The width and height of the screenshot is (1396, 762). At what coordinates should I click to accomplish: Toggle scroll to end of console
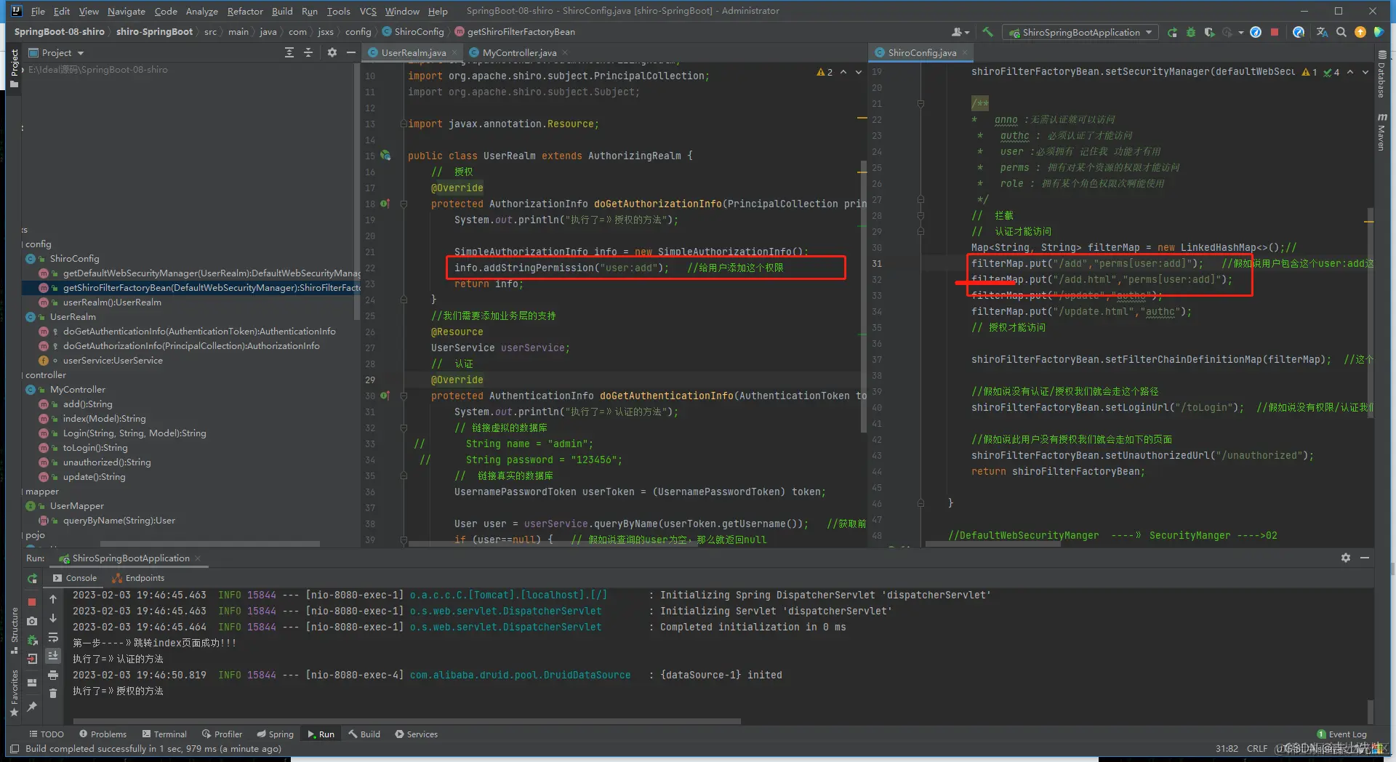click(53, 656)
